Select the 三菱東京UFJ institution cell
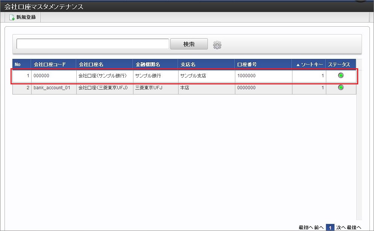 [156, 88]
